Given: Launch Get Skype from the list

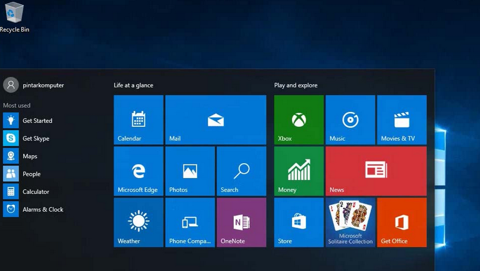Looking at the screenshot, I should click(x=33, y=138).
